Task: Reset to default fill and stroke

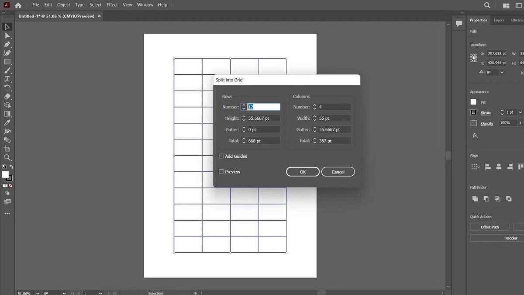Action: tap(4, 167)
